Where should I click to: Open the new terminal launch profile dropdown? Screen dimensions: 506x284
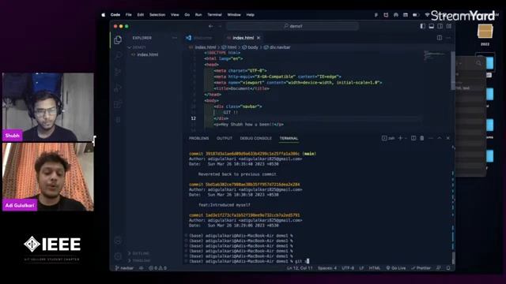click(406, 138)
